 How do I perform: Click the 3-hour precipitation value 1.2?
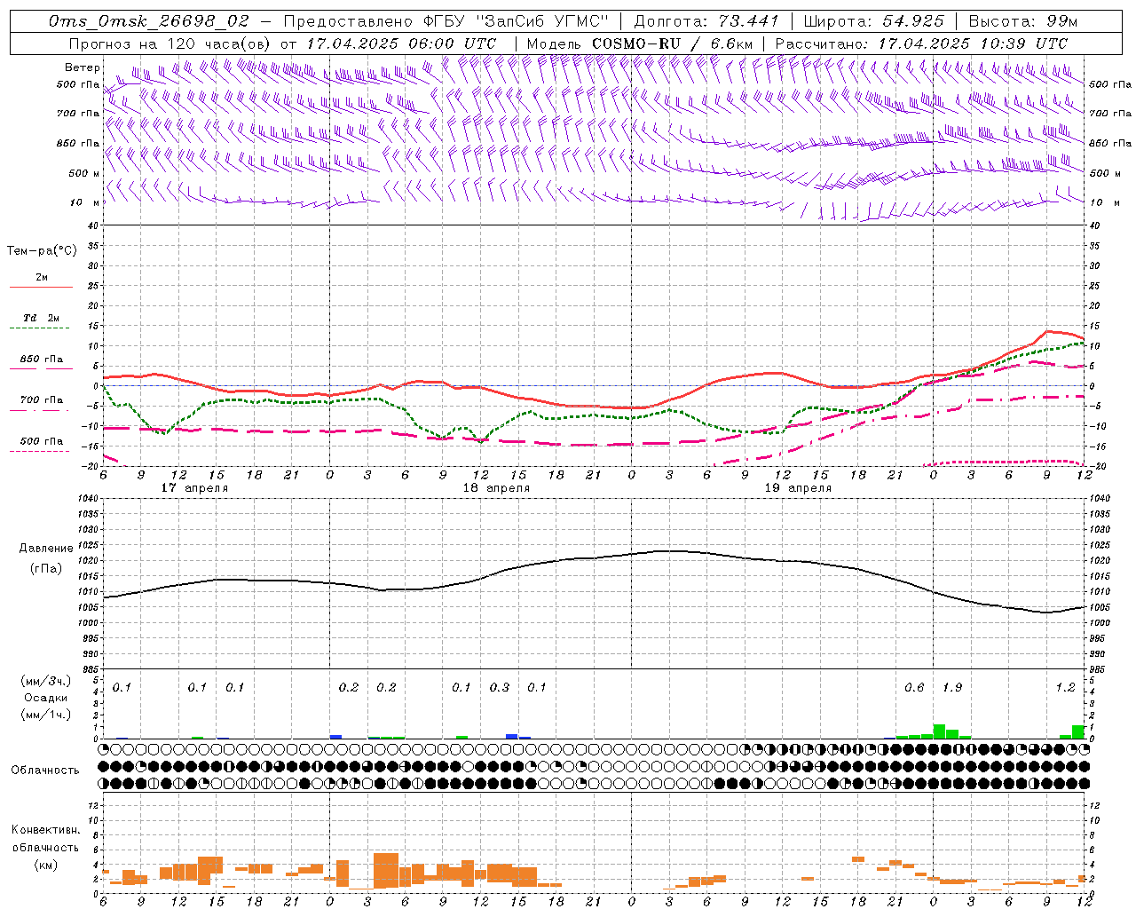pos(1065,687)
